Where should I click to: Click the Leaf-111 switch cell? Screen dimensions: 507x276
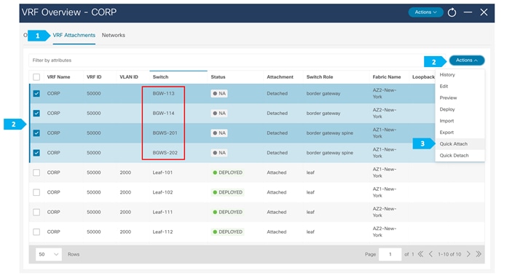click(x=162, y=212)
